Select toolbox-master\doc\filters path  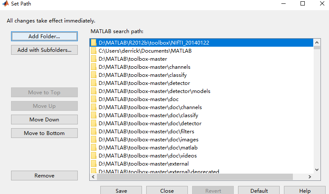tap(201, 131)
